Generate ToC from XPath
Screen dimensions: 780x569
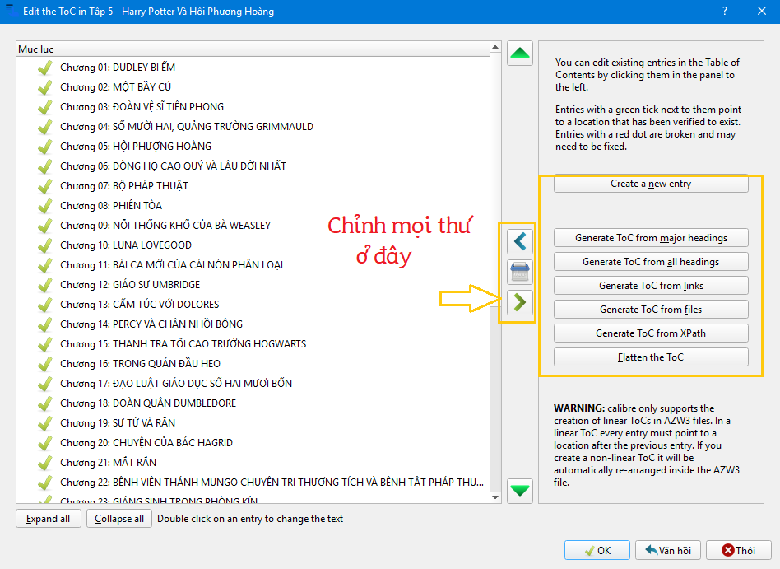pos(651,333)
